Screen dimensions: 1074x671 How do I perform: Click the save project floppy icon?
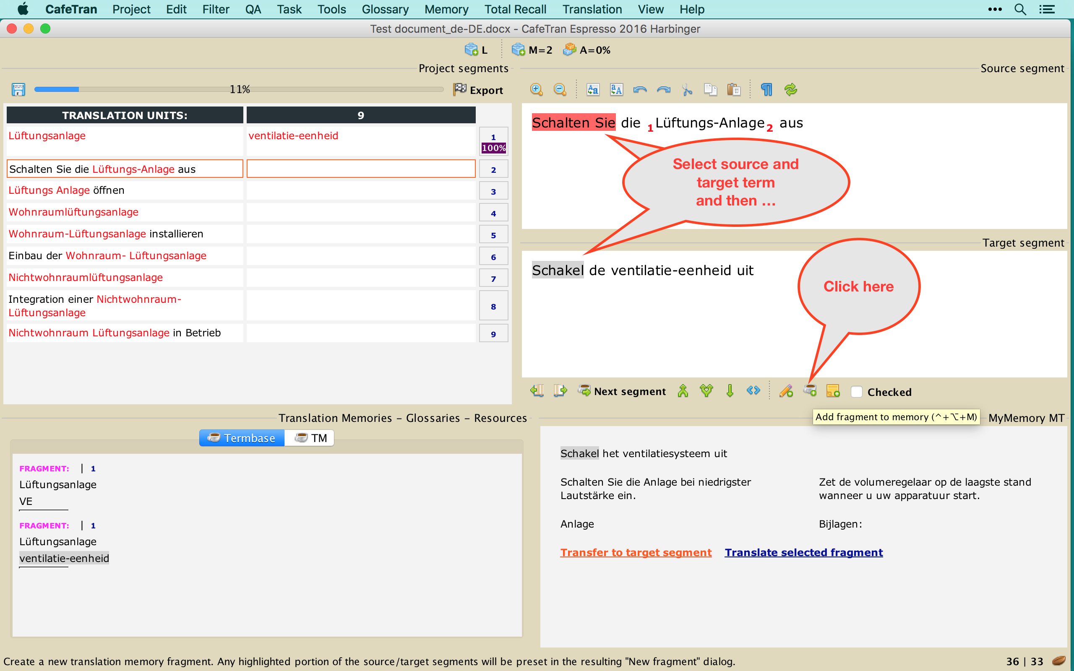click(18, 90)
